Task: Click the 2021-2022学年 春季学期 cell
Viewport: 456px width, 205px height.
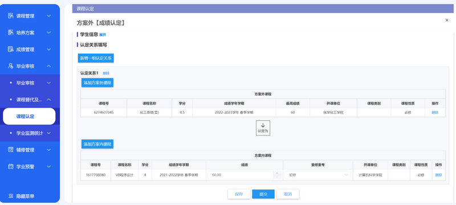Action: tap(179, 175)
